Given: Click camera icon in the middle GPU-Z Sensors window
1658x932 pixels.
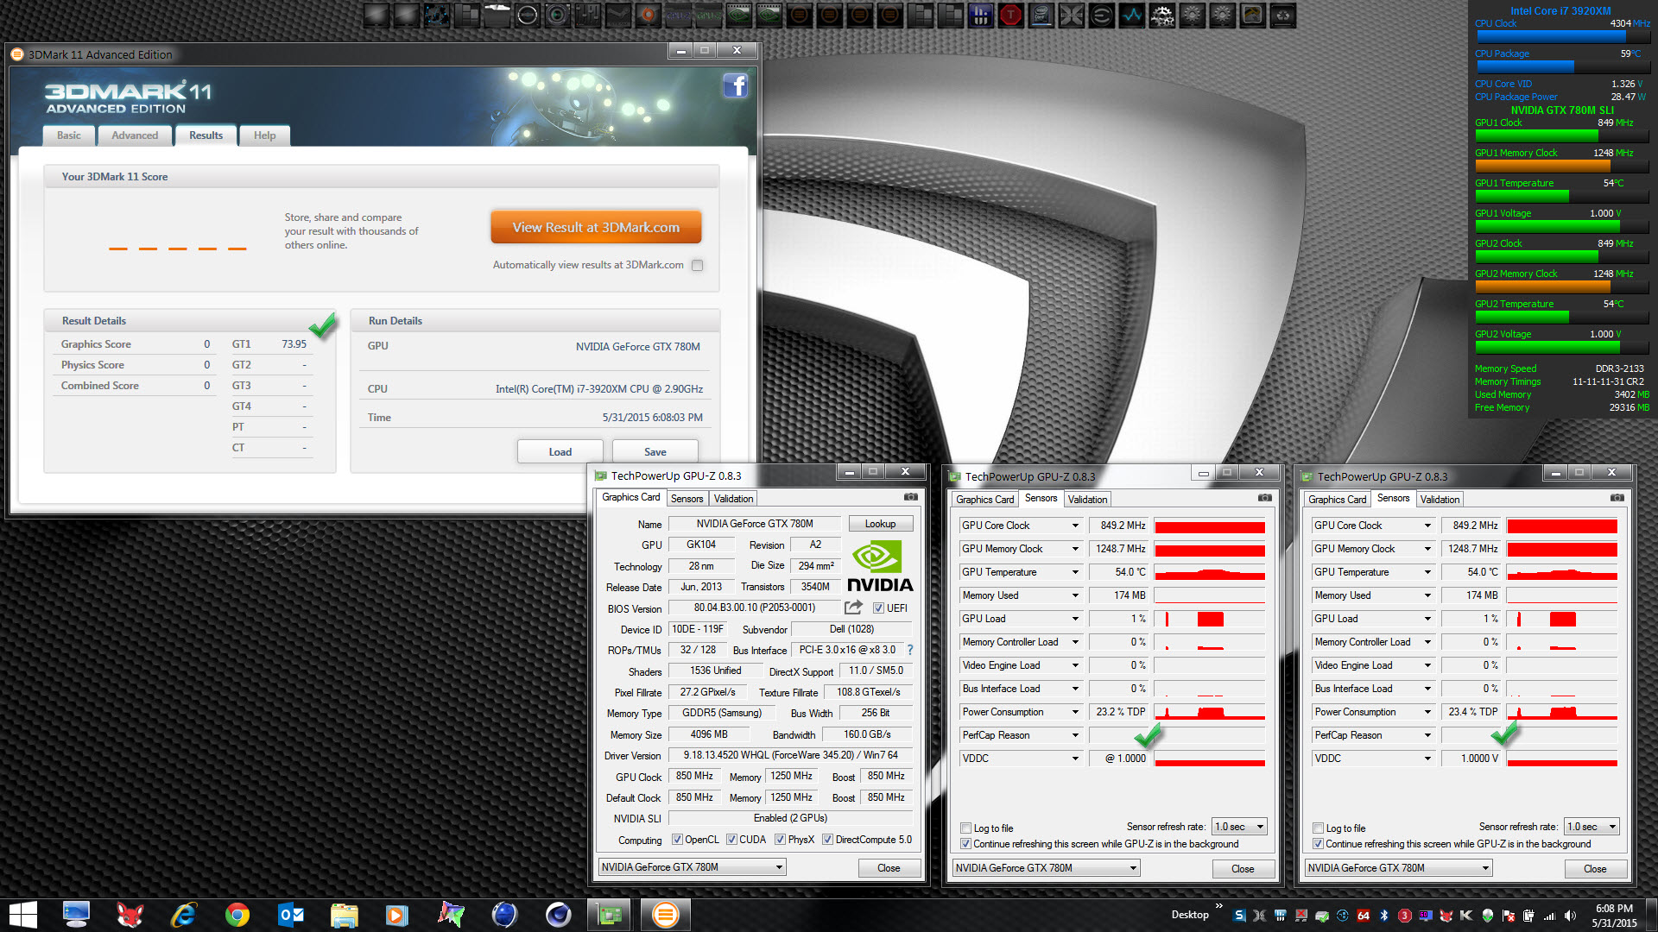Looking at the screenshot, I should pos(1264,498).
